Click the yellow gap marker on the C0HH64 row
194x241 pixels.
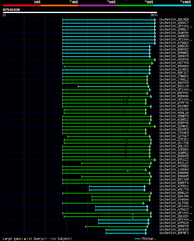[x=128, y=171]
